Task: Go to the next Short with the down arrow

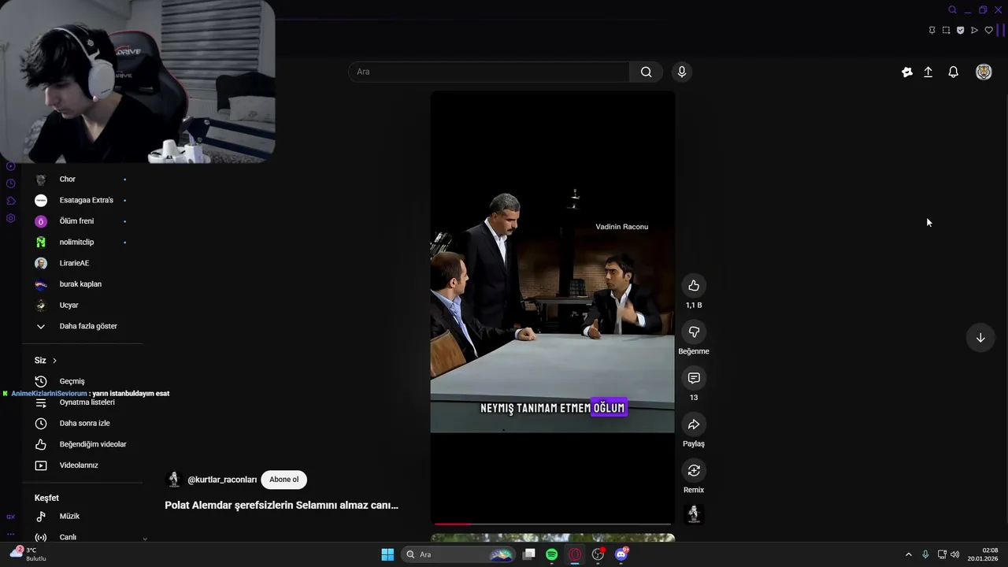Action: [980, 338]
